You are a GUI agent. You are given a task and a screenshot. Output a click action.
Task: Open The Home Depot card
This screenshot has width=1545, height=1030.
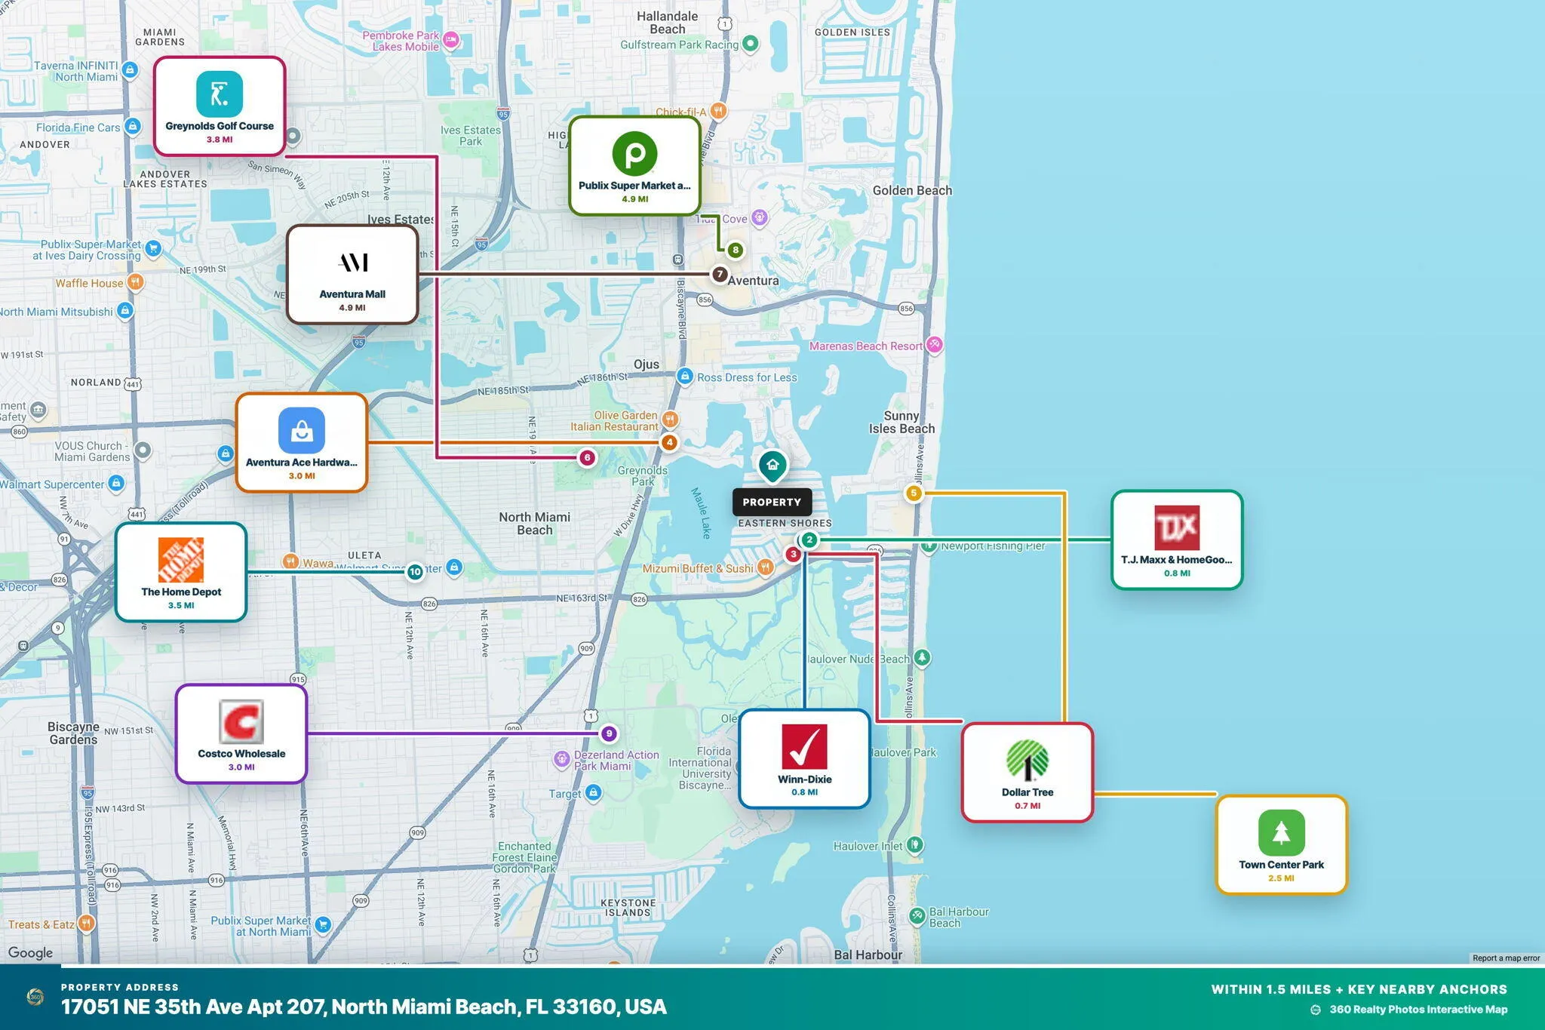click(181, 572)
